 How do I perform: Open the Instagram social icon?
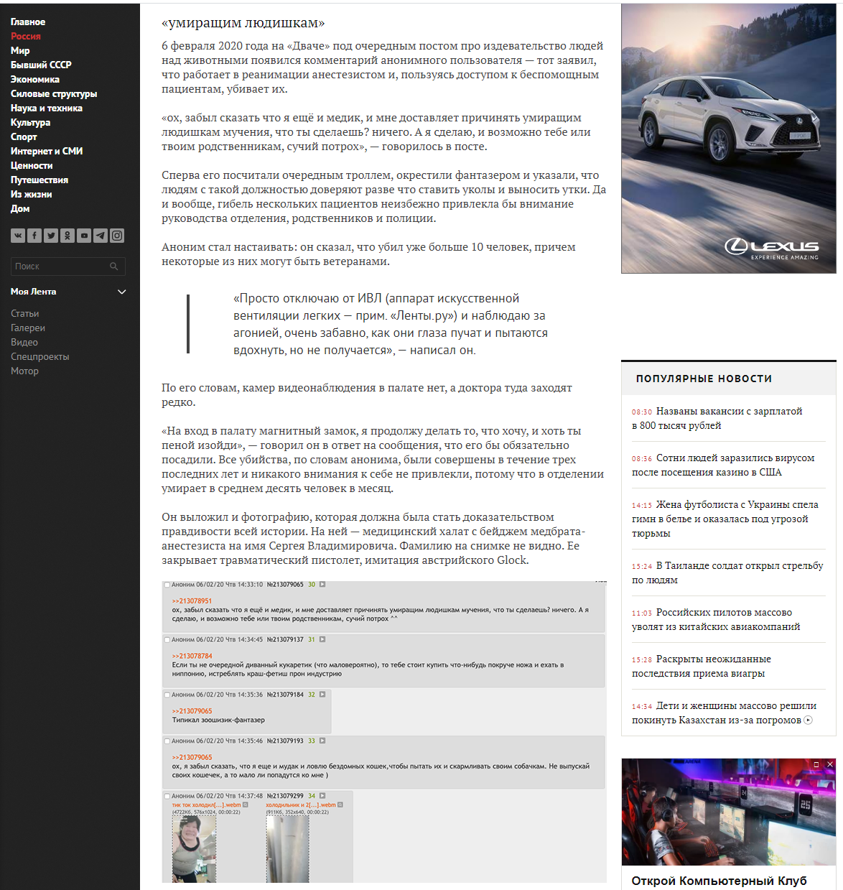(117, 235)
